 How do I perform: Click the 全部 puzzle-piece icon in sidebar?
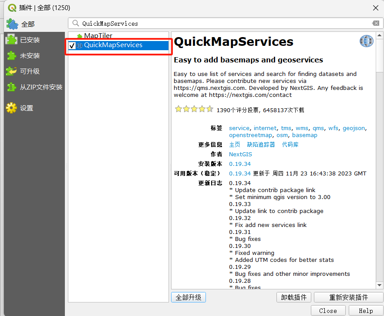coord(12,24)
